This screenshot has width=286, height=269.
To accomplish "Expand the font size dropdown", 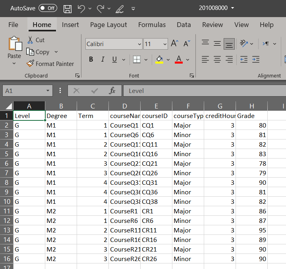I will [164, 44].
